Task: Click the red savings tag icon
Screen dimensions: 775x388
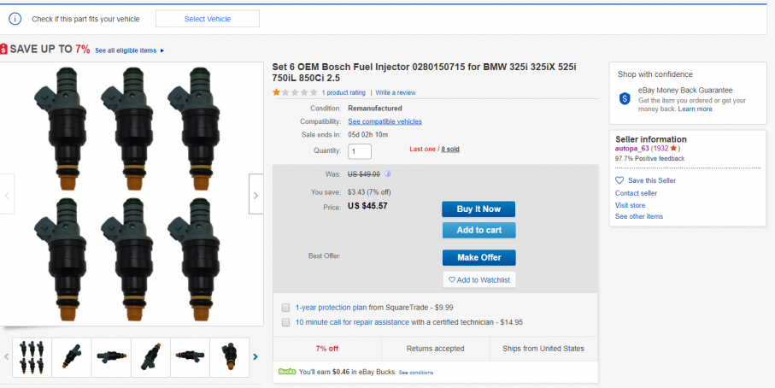Action: coord(3,50)
